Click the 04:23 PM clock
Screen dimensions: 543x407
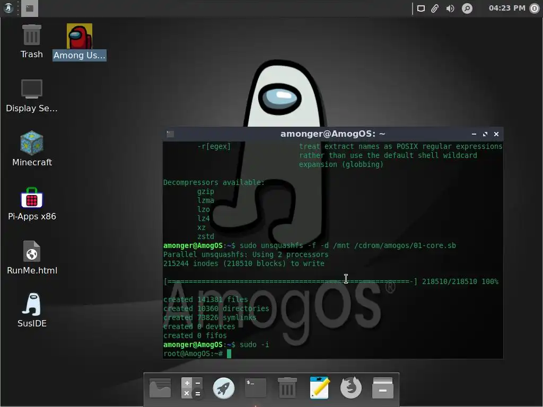(506, 8)
